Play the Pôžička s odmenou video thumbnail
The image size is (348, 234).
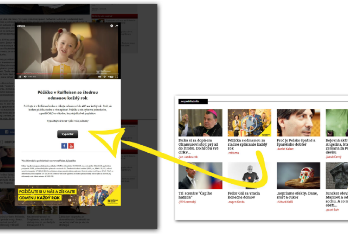pos(249,123)
